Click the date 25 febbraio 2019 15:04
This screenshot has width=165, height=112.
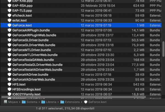click(x=98, y=6)
